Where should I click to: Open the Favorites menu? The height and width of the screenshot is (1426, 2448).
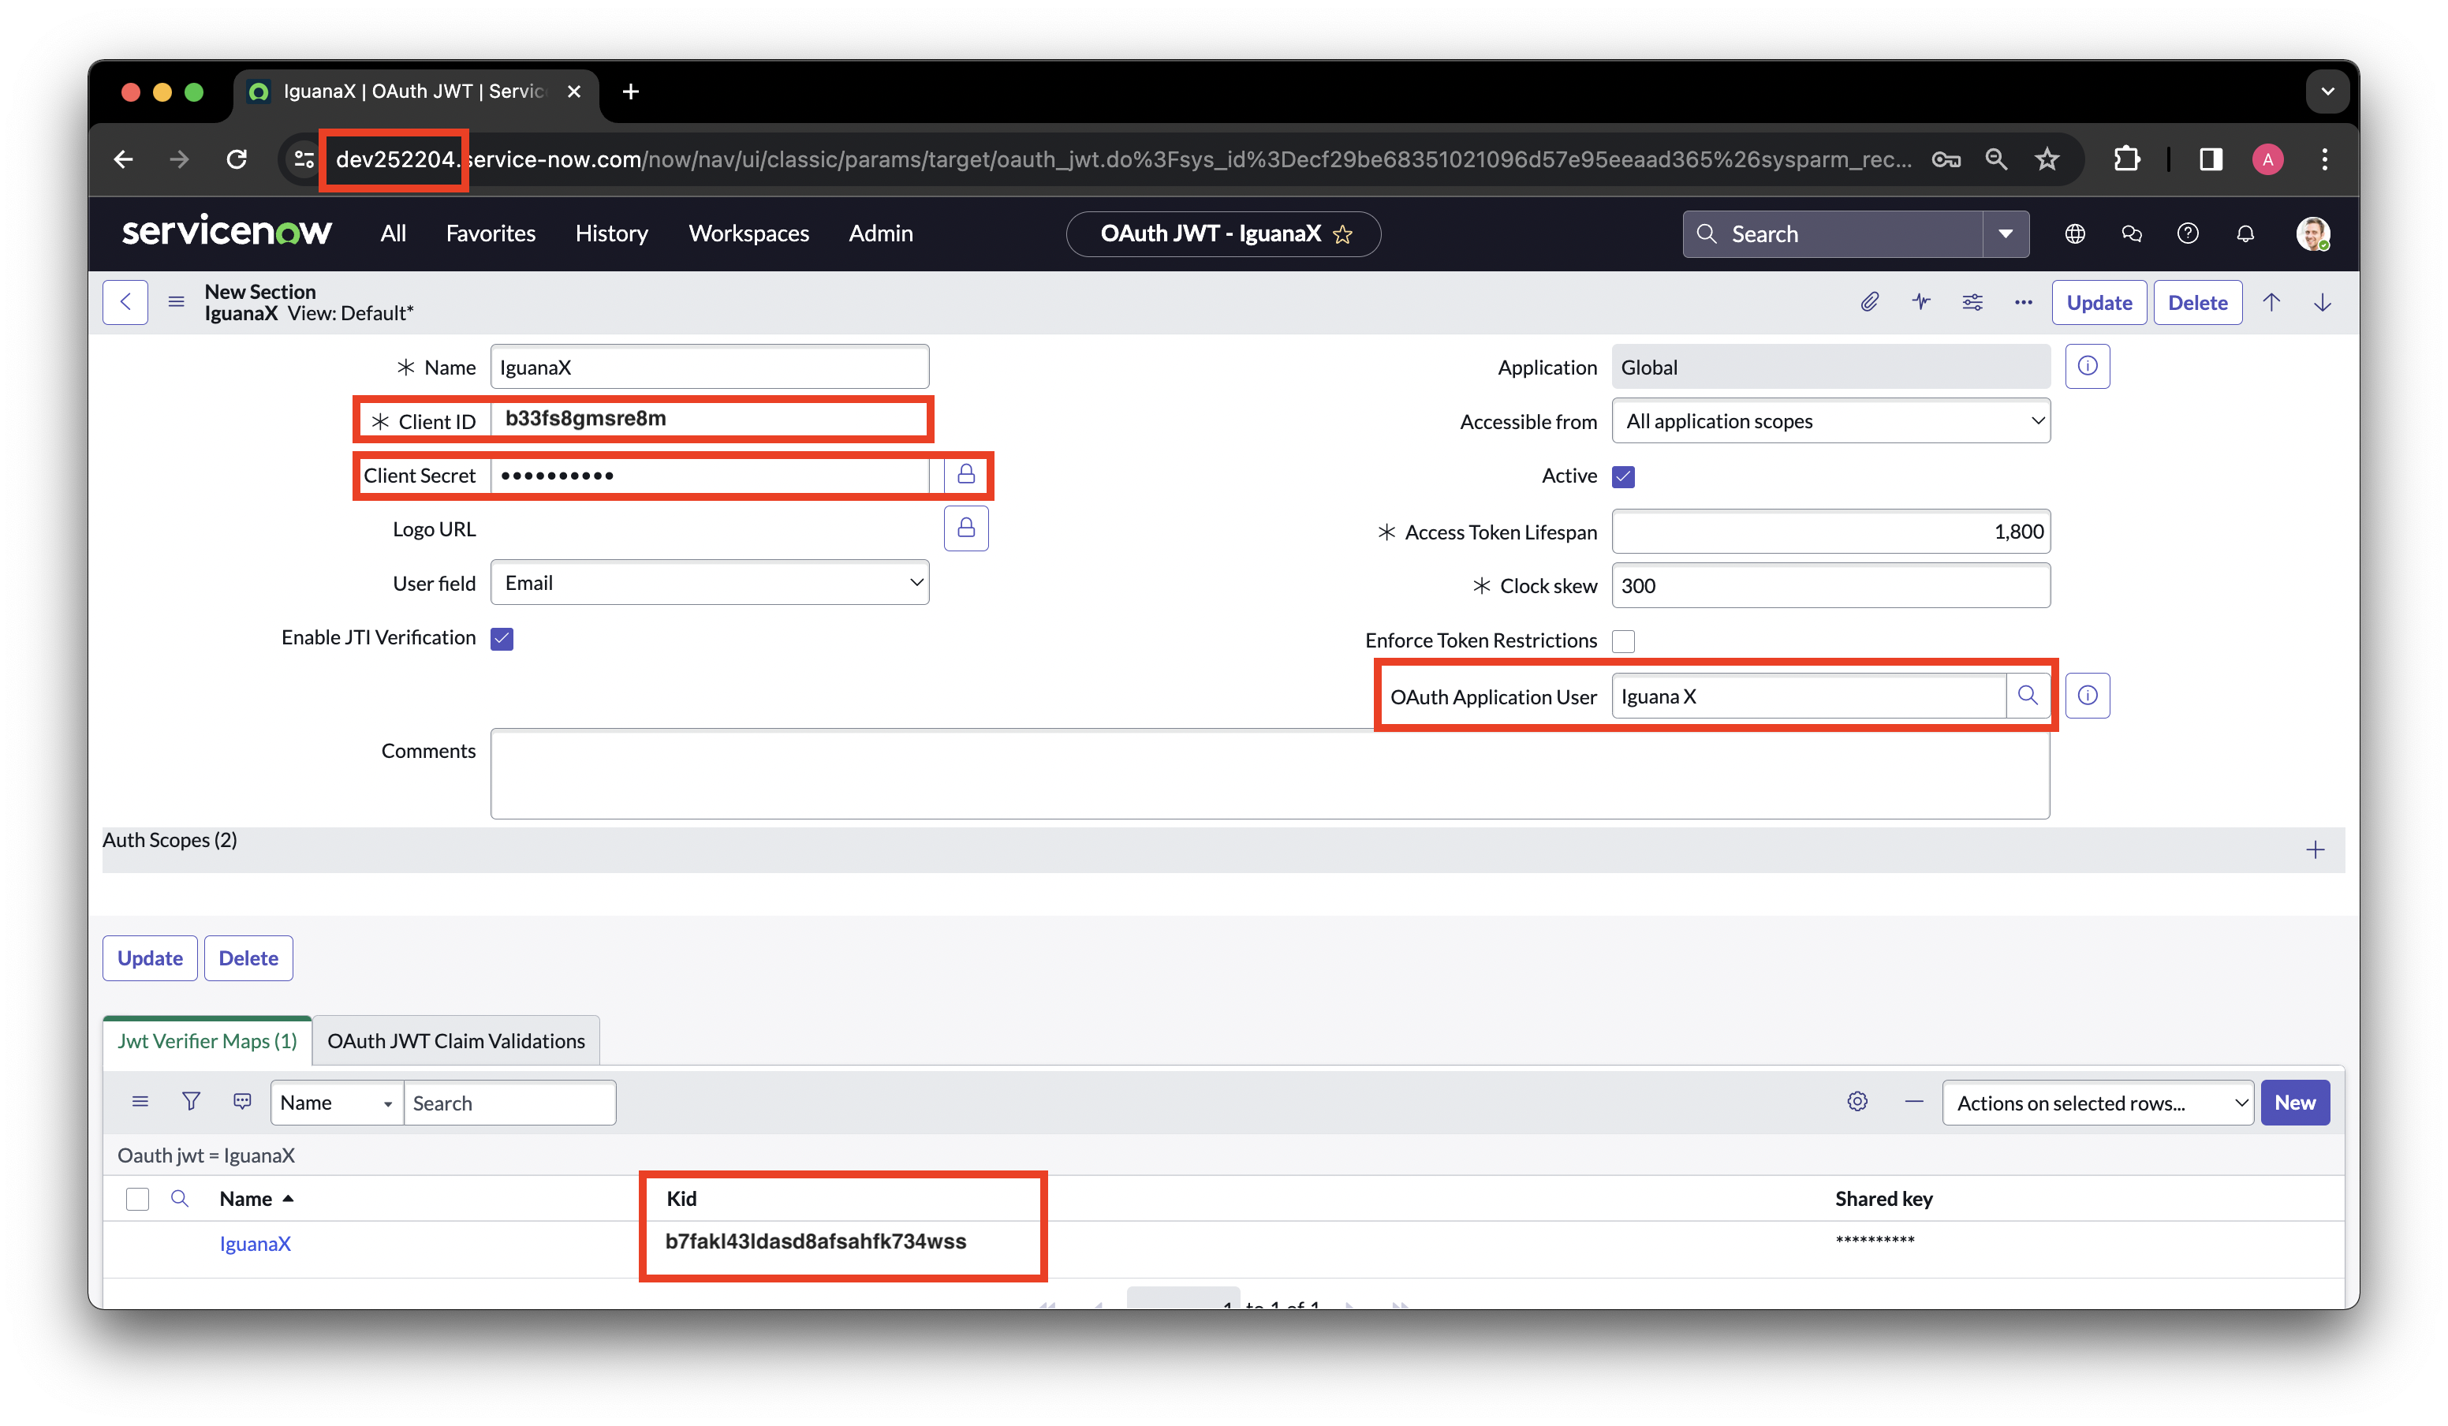click(x=491, y=233)
